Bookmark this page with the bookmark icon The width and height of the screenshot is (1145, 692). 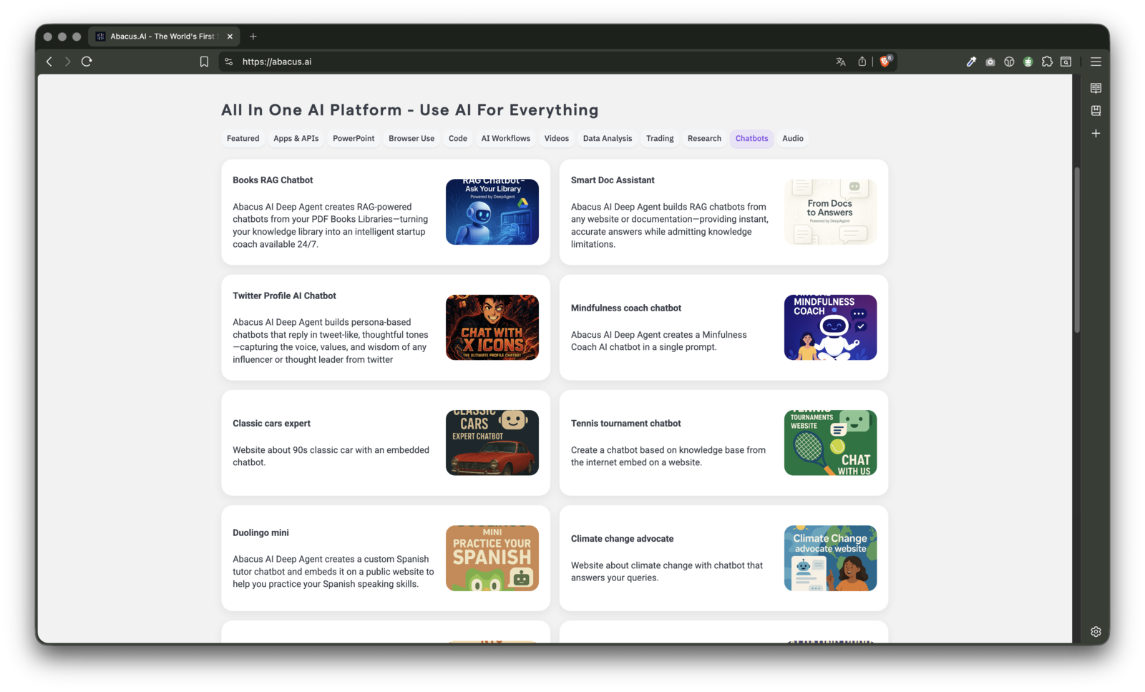(x=204, y=62)
